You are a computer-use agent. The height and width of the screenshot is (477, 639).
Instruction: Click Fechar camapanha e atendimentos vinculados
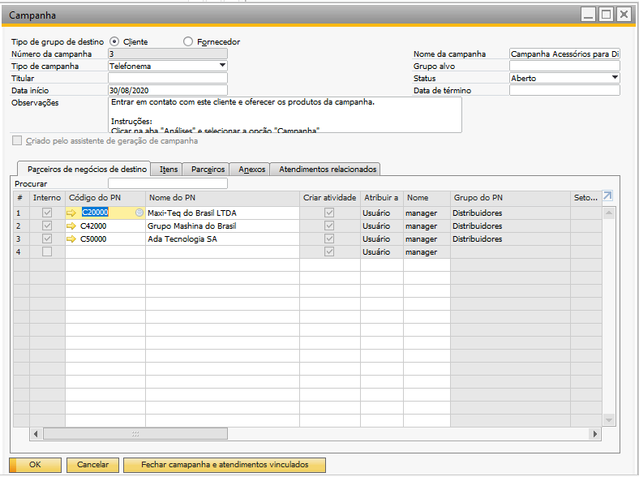pos(225,465)
